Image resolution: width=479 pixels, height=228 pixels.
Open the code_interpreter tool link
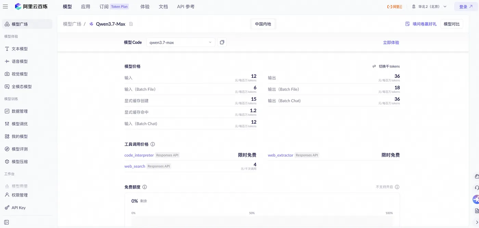(139, 155)
